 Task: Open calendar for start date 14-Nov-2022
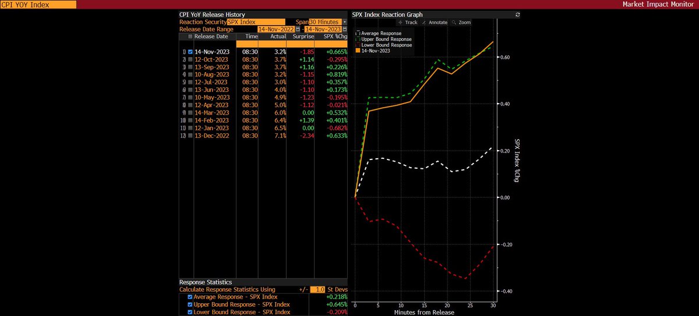[298, 29]
